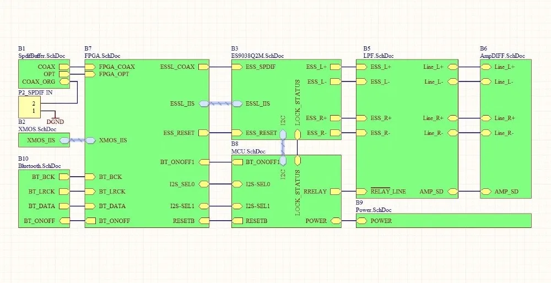
Task: Click ESS_L+ input on LPF block
Action: 361,67
